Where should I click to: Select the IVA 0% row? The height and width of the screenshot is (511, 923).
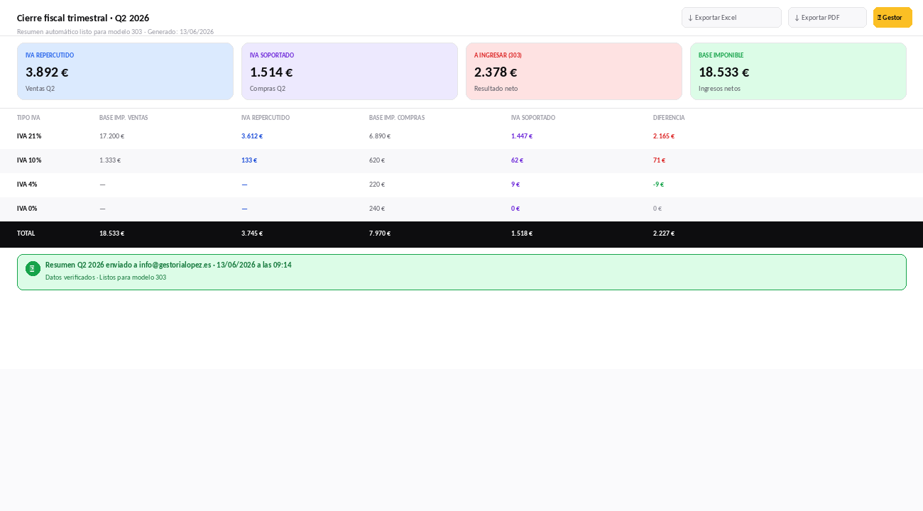point(461,209)
